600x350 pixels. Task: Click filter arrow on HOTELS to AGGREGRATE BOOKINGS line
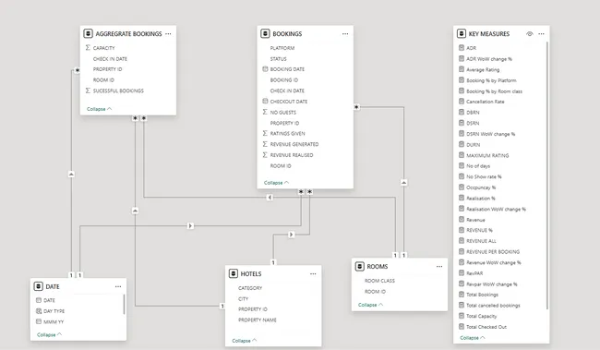tap(135, 211)
